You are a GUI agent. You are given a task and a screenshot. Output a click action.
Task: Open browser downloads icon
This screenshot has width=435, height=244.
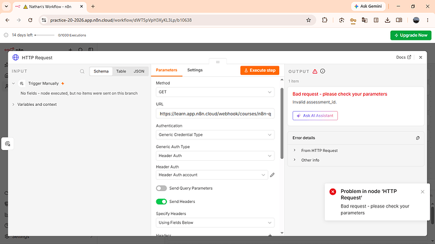tap(387, 20)
